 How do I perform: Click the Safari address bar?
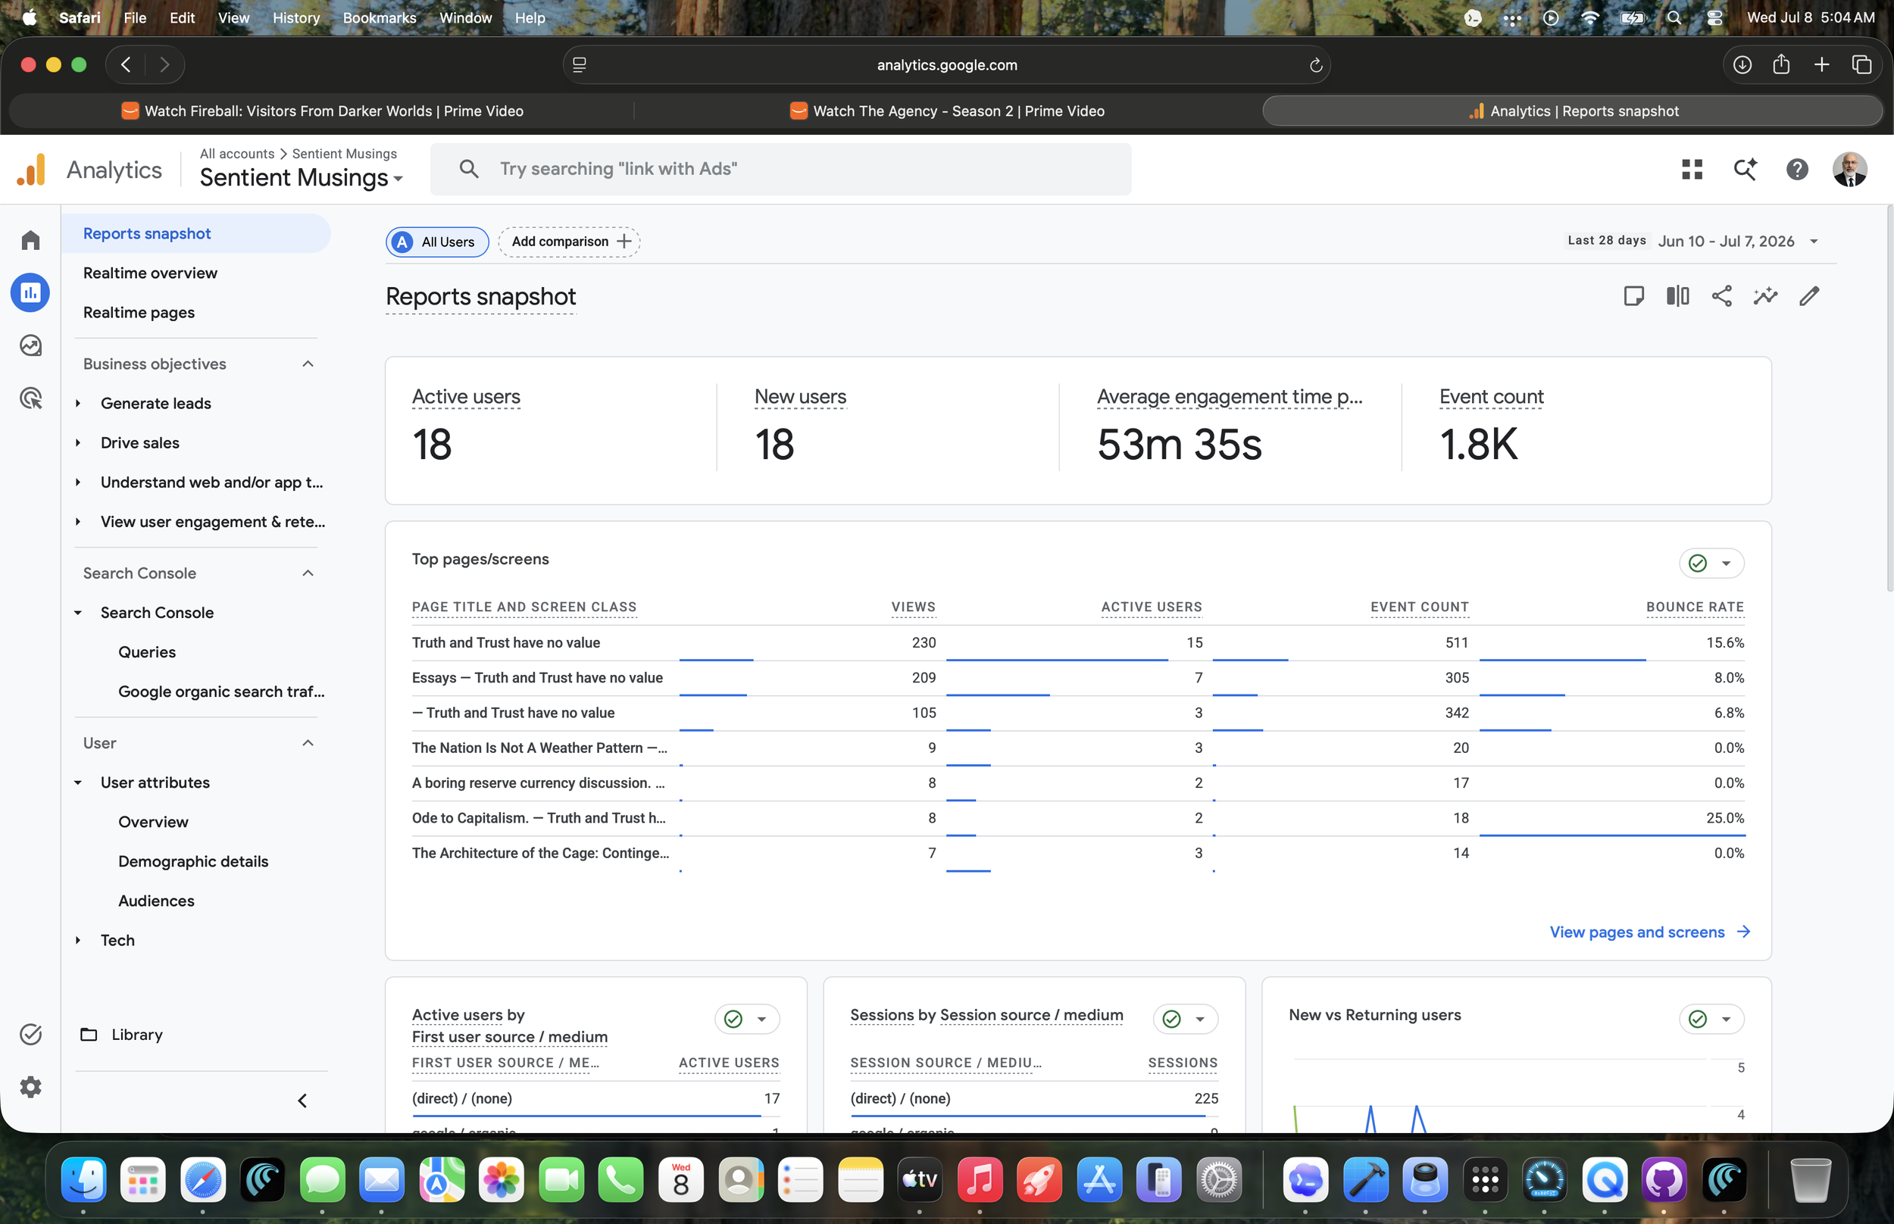946,65
